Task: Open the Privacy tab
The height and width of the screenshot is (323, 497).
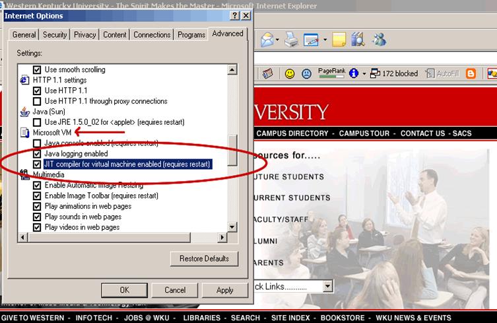Action: click(x=84, y=34)
